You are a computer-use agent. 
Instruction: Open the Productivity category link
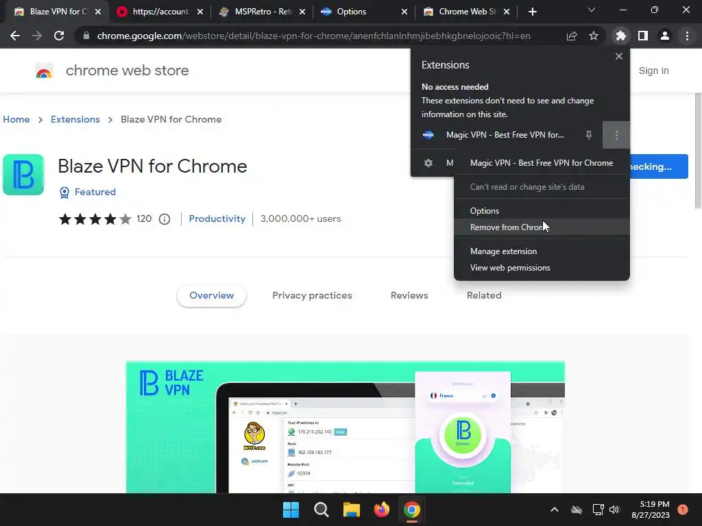(217, 218)
